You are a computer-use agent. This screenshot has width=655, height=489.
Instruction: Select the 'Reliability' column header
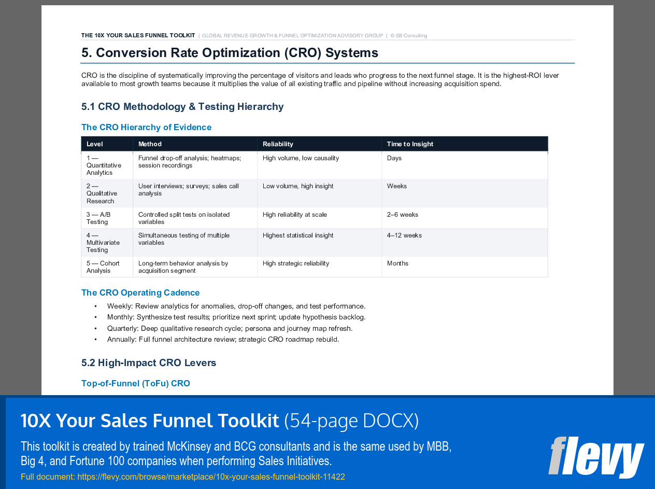pyautogui.click(x=277, y=144)
